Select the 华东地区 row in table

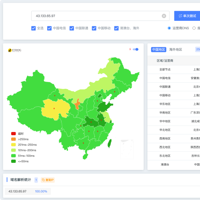(x=174, y=104)
